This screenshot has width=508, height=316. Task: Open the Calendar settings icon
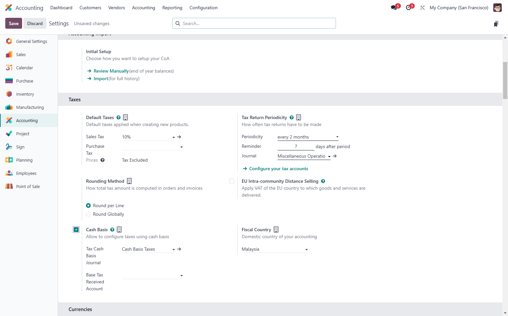[9, 68]
